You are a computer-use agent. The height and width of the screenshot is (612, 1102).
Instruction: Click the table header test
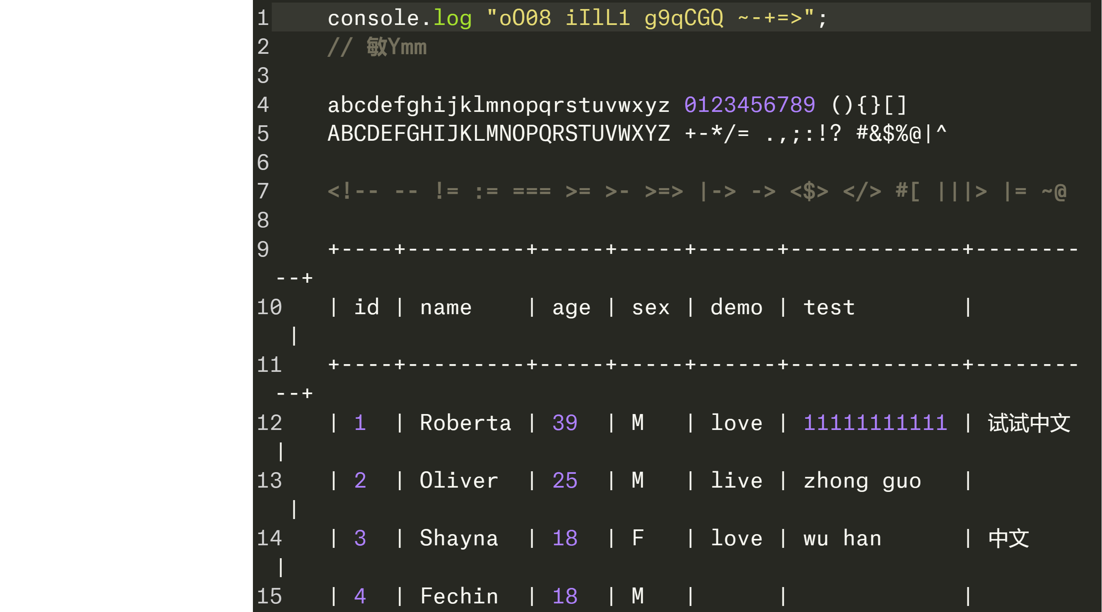(829, 307)
